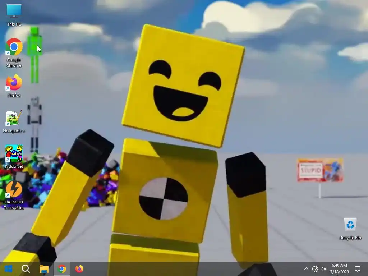Select the This PC desktop icon
This screenshot has width=368, height=276.
pos(14,15)
